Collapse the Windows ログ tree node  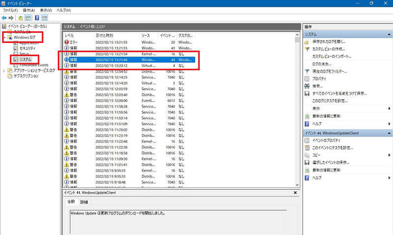click(4, 37)
